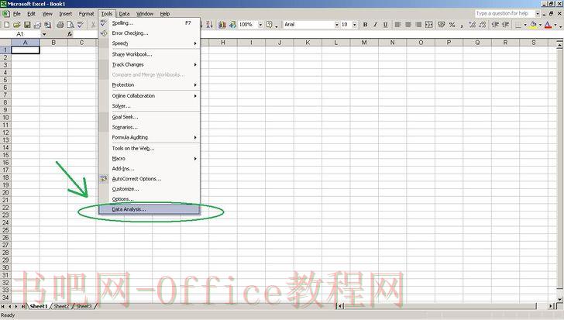Screen dimensions: 564x320
Task: Apply the yellow Fill Color swatch
Action: click(533, 25)
